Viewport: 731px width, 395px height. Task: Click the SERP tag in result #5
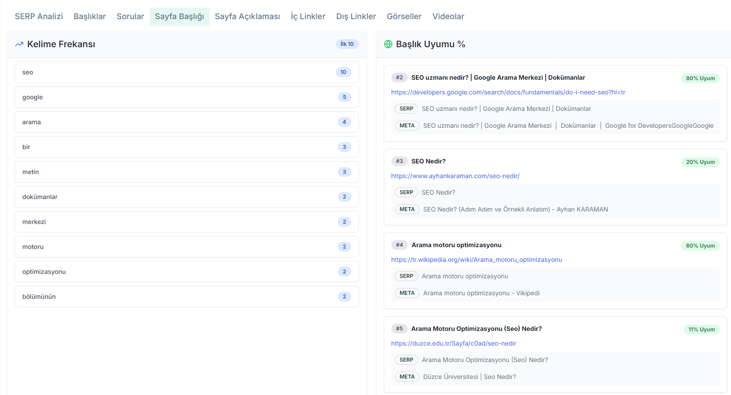coord(407,360)
